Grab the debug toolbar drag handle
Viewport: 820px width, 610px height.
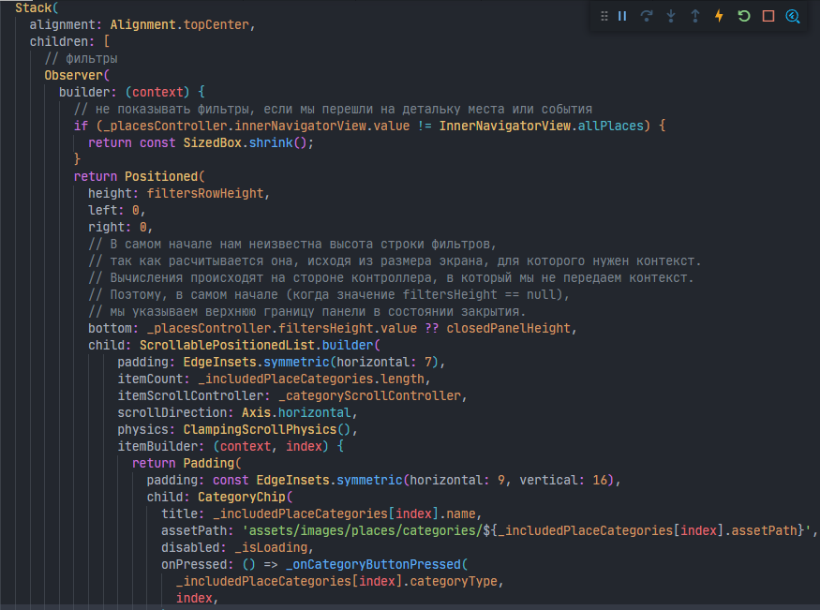click(x=604, y=16)
